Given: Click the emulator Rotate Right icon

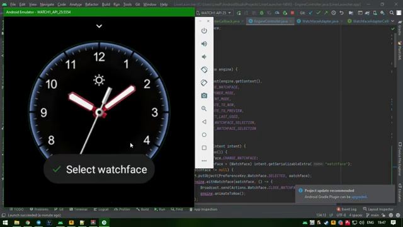Looking at the screenshot, I should (204, 83).
